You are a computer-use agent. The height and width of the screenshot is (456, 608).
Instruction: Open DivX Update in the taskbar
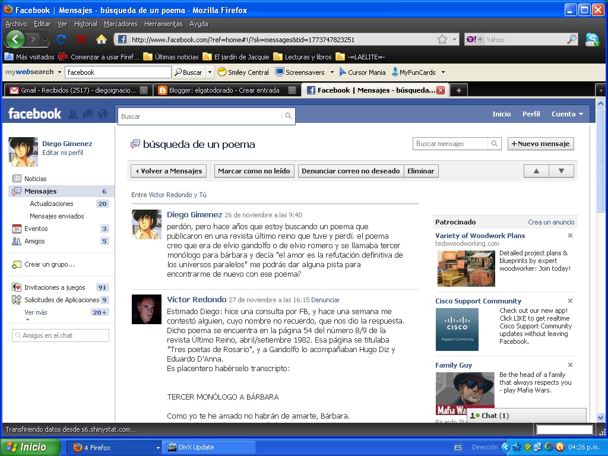coord(208,448)
